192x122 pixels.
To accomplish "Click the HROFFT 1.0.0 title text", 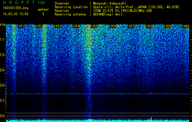I will pos(24,2).
